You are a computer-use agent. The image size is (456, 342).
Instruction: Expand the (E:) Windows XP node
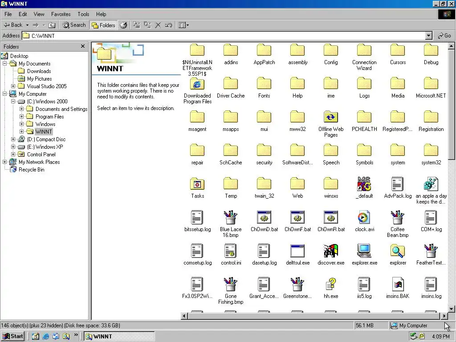point(13,147)
